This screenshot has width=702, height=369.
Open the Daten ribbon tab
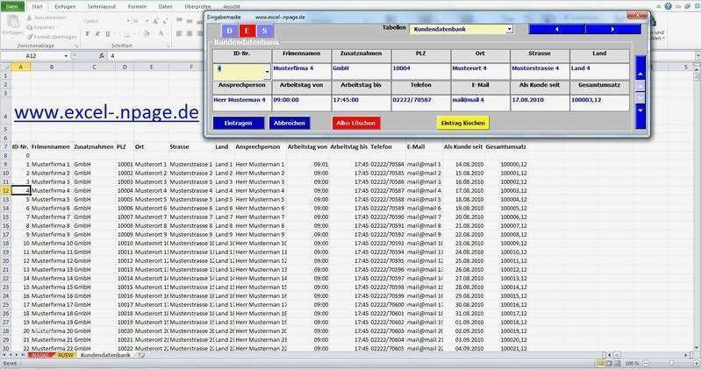pyautogui.click(x=165, y=7)
